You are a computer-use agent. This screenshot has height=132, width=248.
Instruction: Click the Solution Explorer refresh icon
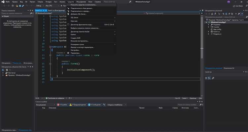[226, 14]
